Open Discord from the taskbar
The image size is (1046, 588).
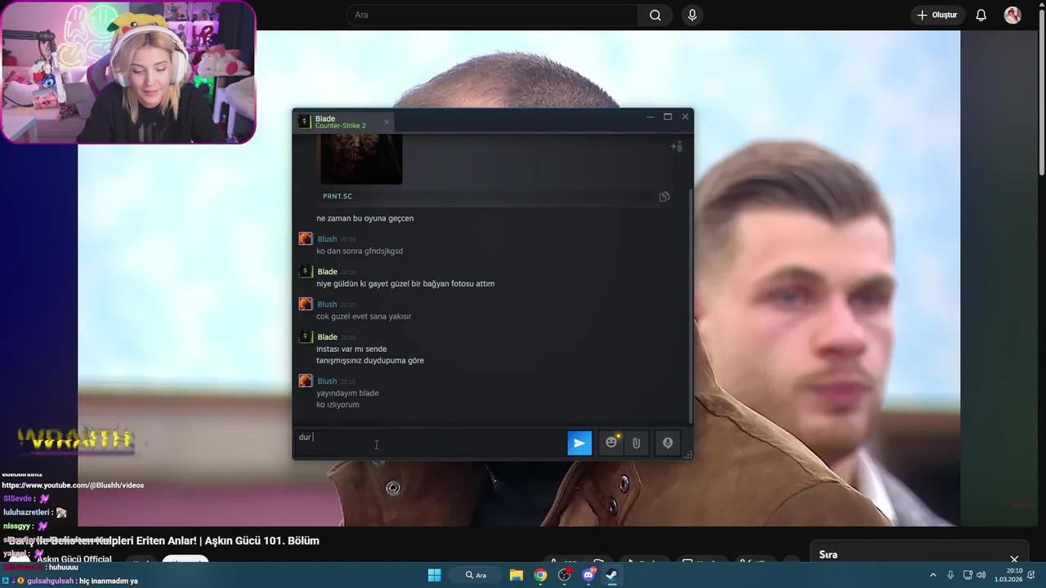[588, 575]
